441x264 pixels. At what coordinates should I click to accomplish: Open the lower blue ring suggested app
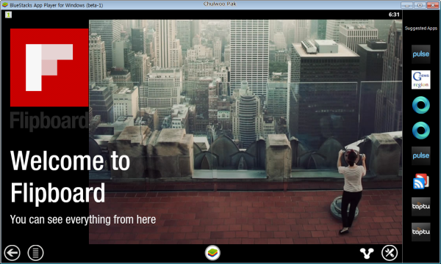click(420, 131)
